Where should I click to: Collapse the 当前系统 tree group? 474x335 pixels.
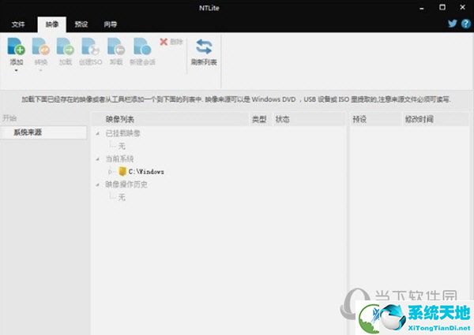98,159
